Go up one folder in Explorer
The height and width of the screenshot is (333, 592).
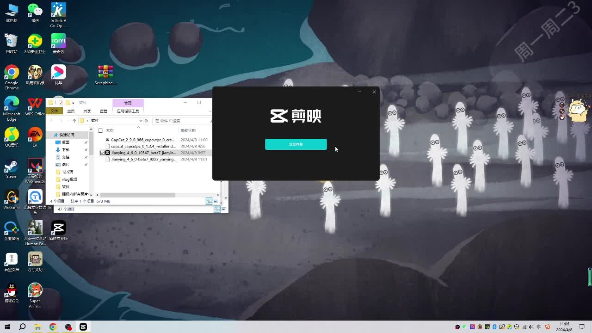tap(74, 121)
